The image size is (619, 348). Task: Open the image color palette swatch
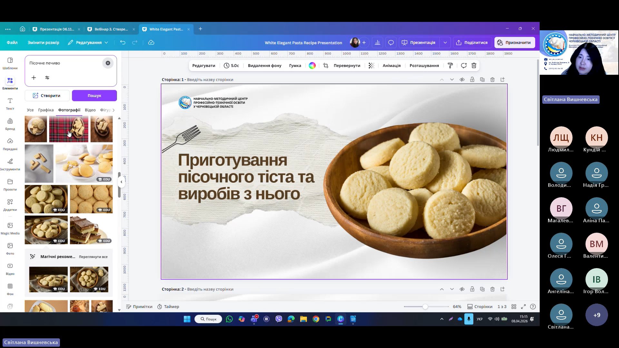(312, 66)
